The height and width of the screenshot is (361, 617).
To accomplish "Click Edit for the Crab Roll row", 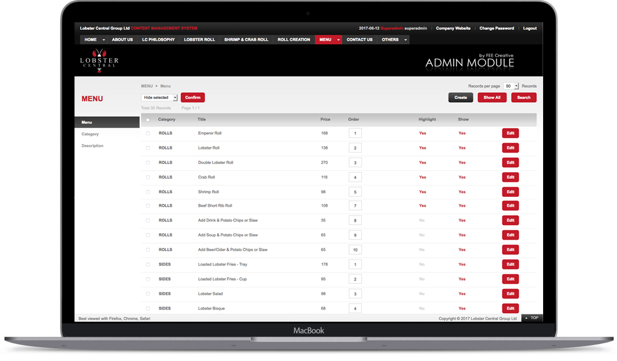I will tap(510, 177).
